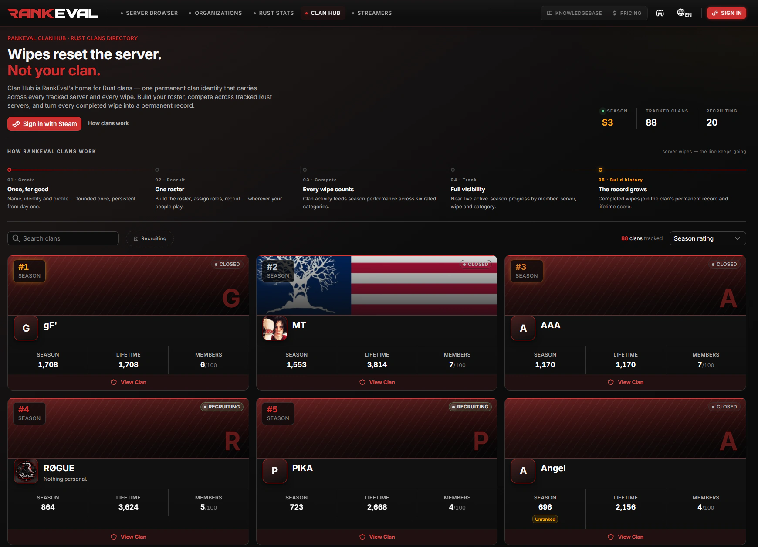758x547 pixels.
Task: Click the Closed status badge on gF' card
Action: point(227,264)
